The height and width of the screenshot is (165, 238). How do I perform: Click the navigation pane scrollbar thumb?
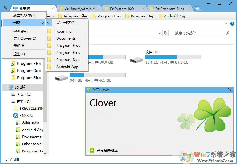coord(45,91)
